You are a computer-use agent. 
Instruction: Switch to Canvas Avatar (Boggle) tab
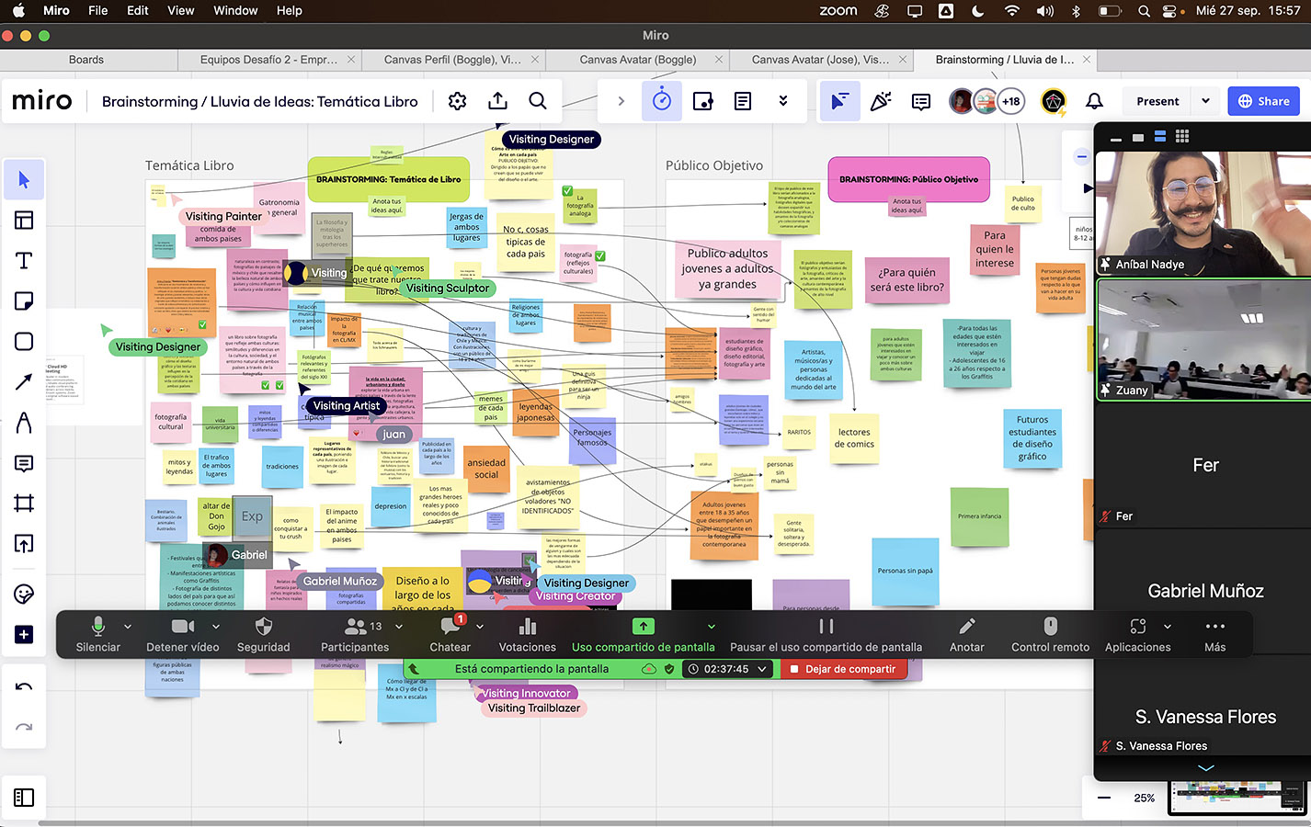(x=637, y=60)
